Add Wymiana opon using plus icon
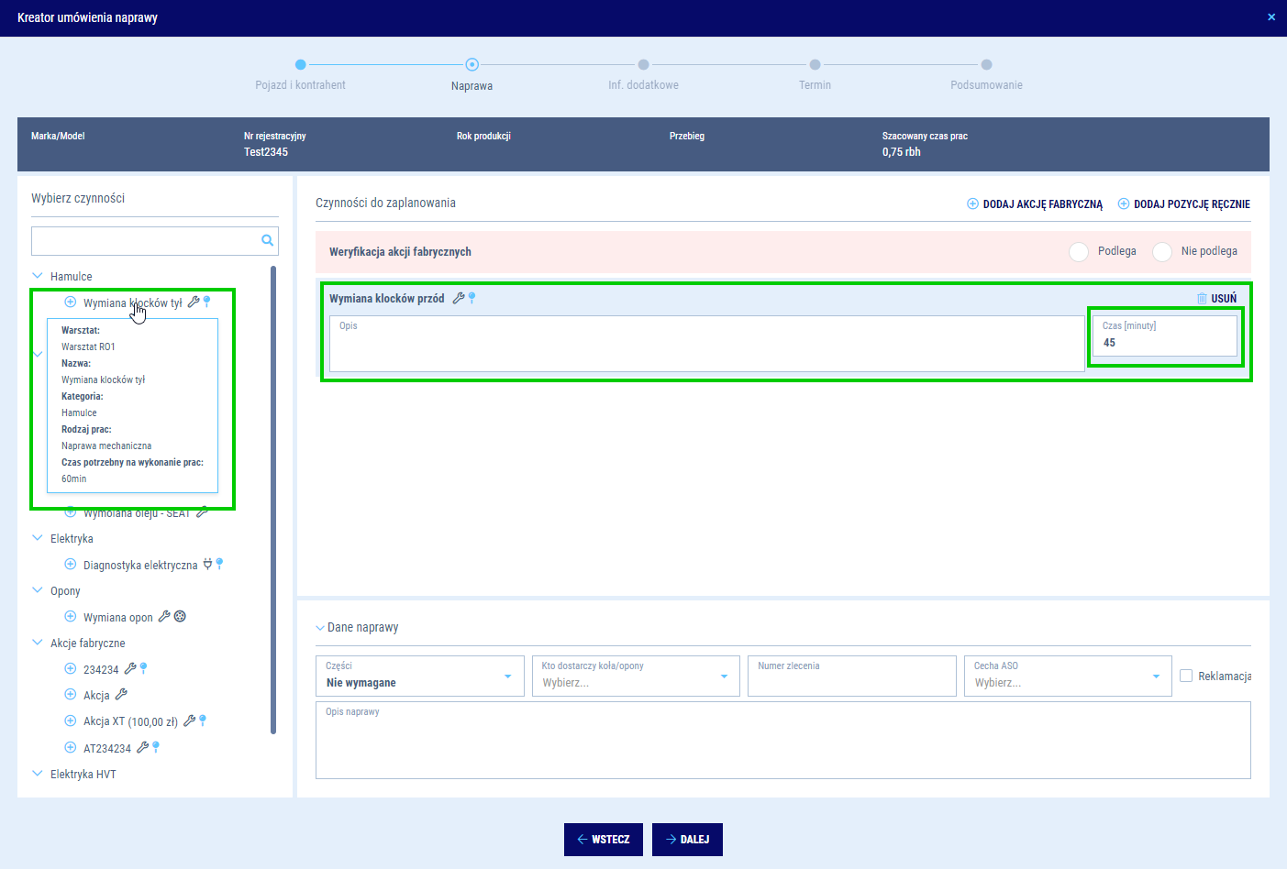 (x=70, y=617)
